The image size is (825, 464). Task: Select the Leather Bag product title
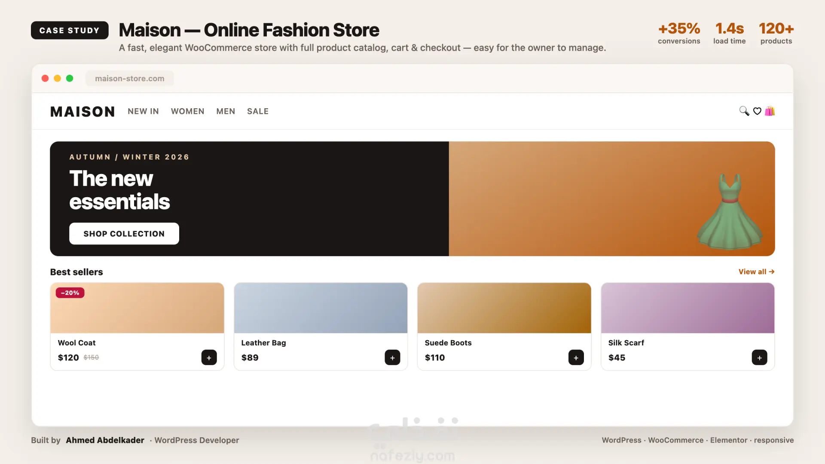point(263,343)
